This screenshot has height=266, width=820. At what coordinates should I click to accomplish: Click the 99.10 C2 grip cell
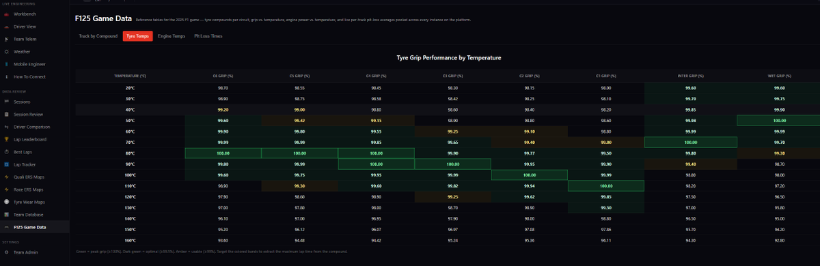click(530, 132)
